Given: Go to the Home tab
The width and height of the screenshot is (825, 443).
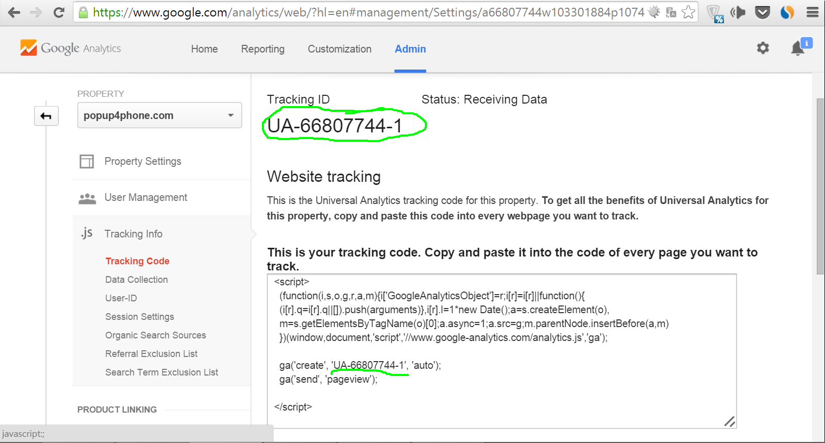Looking at the screenshot, I should tap(204, 49).
